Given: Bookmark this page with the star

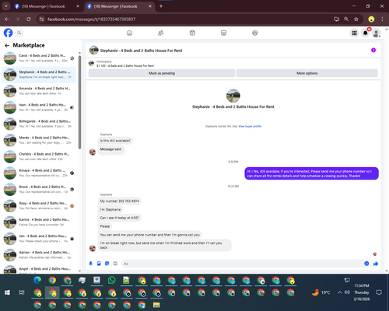Looking at the screenshot, I should click(x=356, y=19).
